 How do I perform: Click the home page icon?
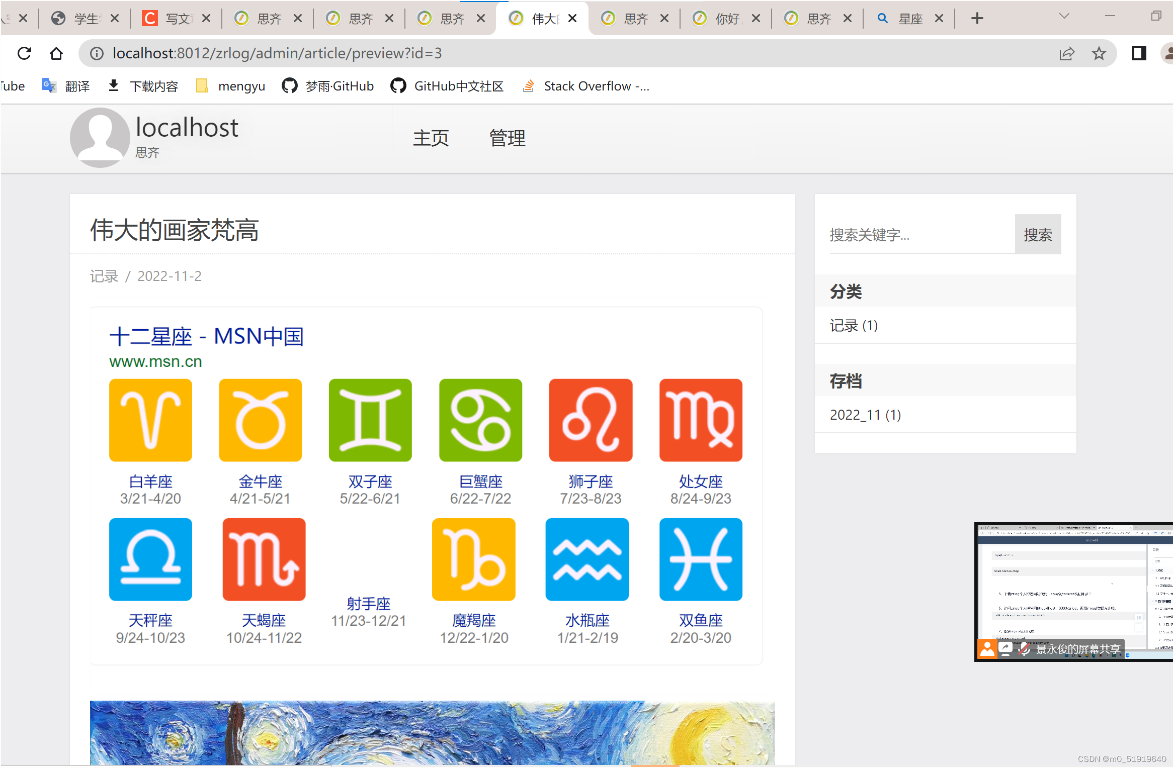[x=56, y=53]
